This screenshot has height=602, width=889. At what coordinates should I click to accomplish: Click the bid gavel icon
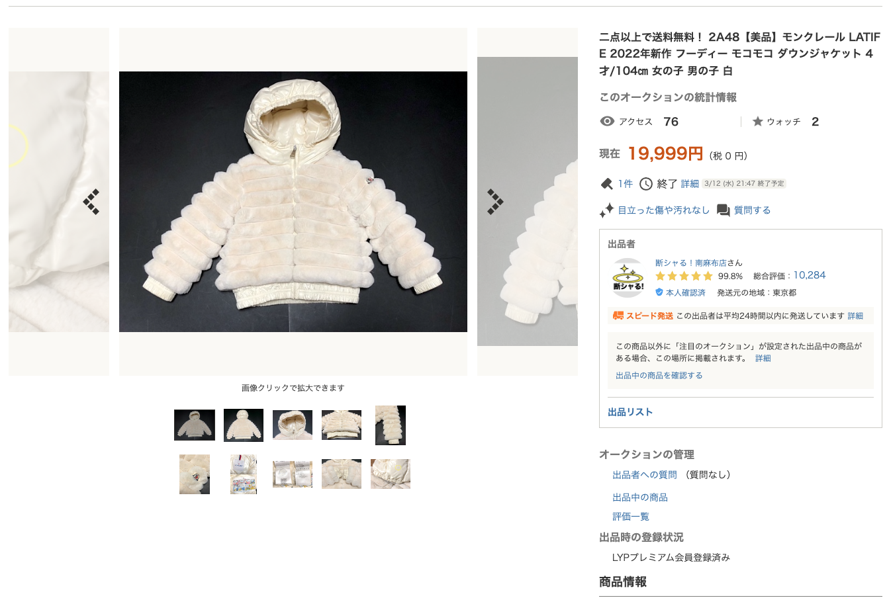(x=606, y=184)
